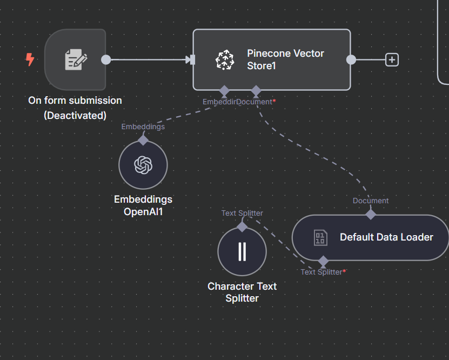Image resolution: width=449 pixels, height=360 pixels.
Task: Select the On form submission trigger node
Action: [75, 59]
